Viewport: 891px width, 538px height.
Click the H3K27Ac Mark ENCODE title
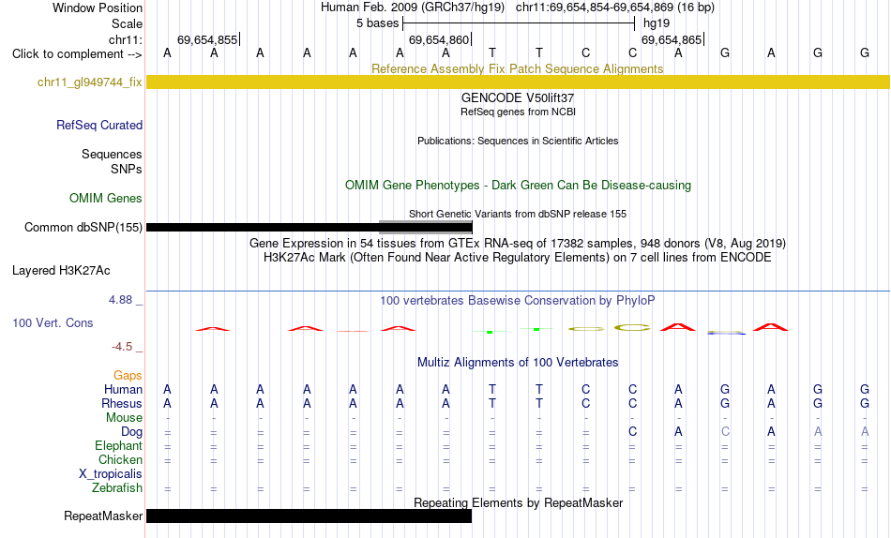(x=518, y=258)
